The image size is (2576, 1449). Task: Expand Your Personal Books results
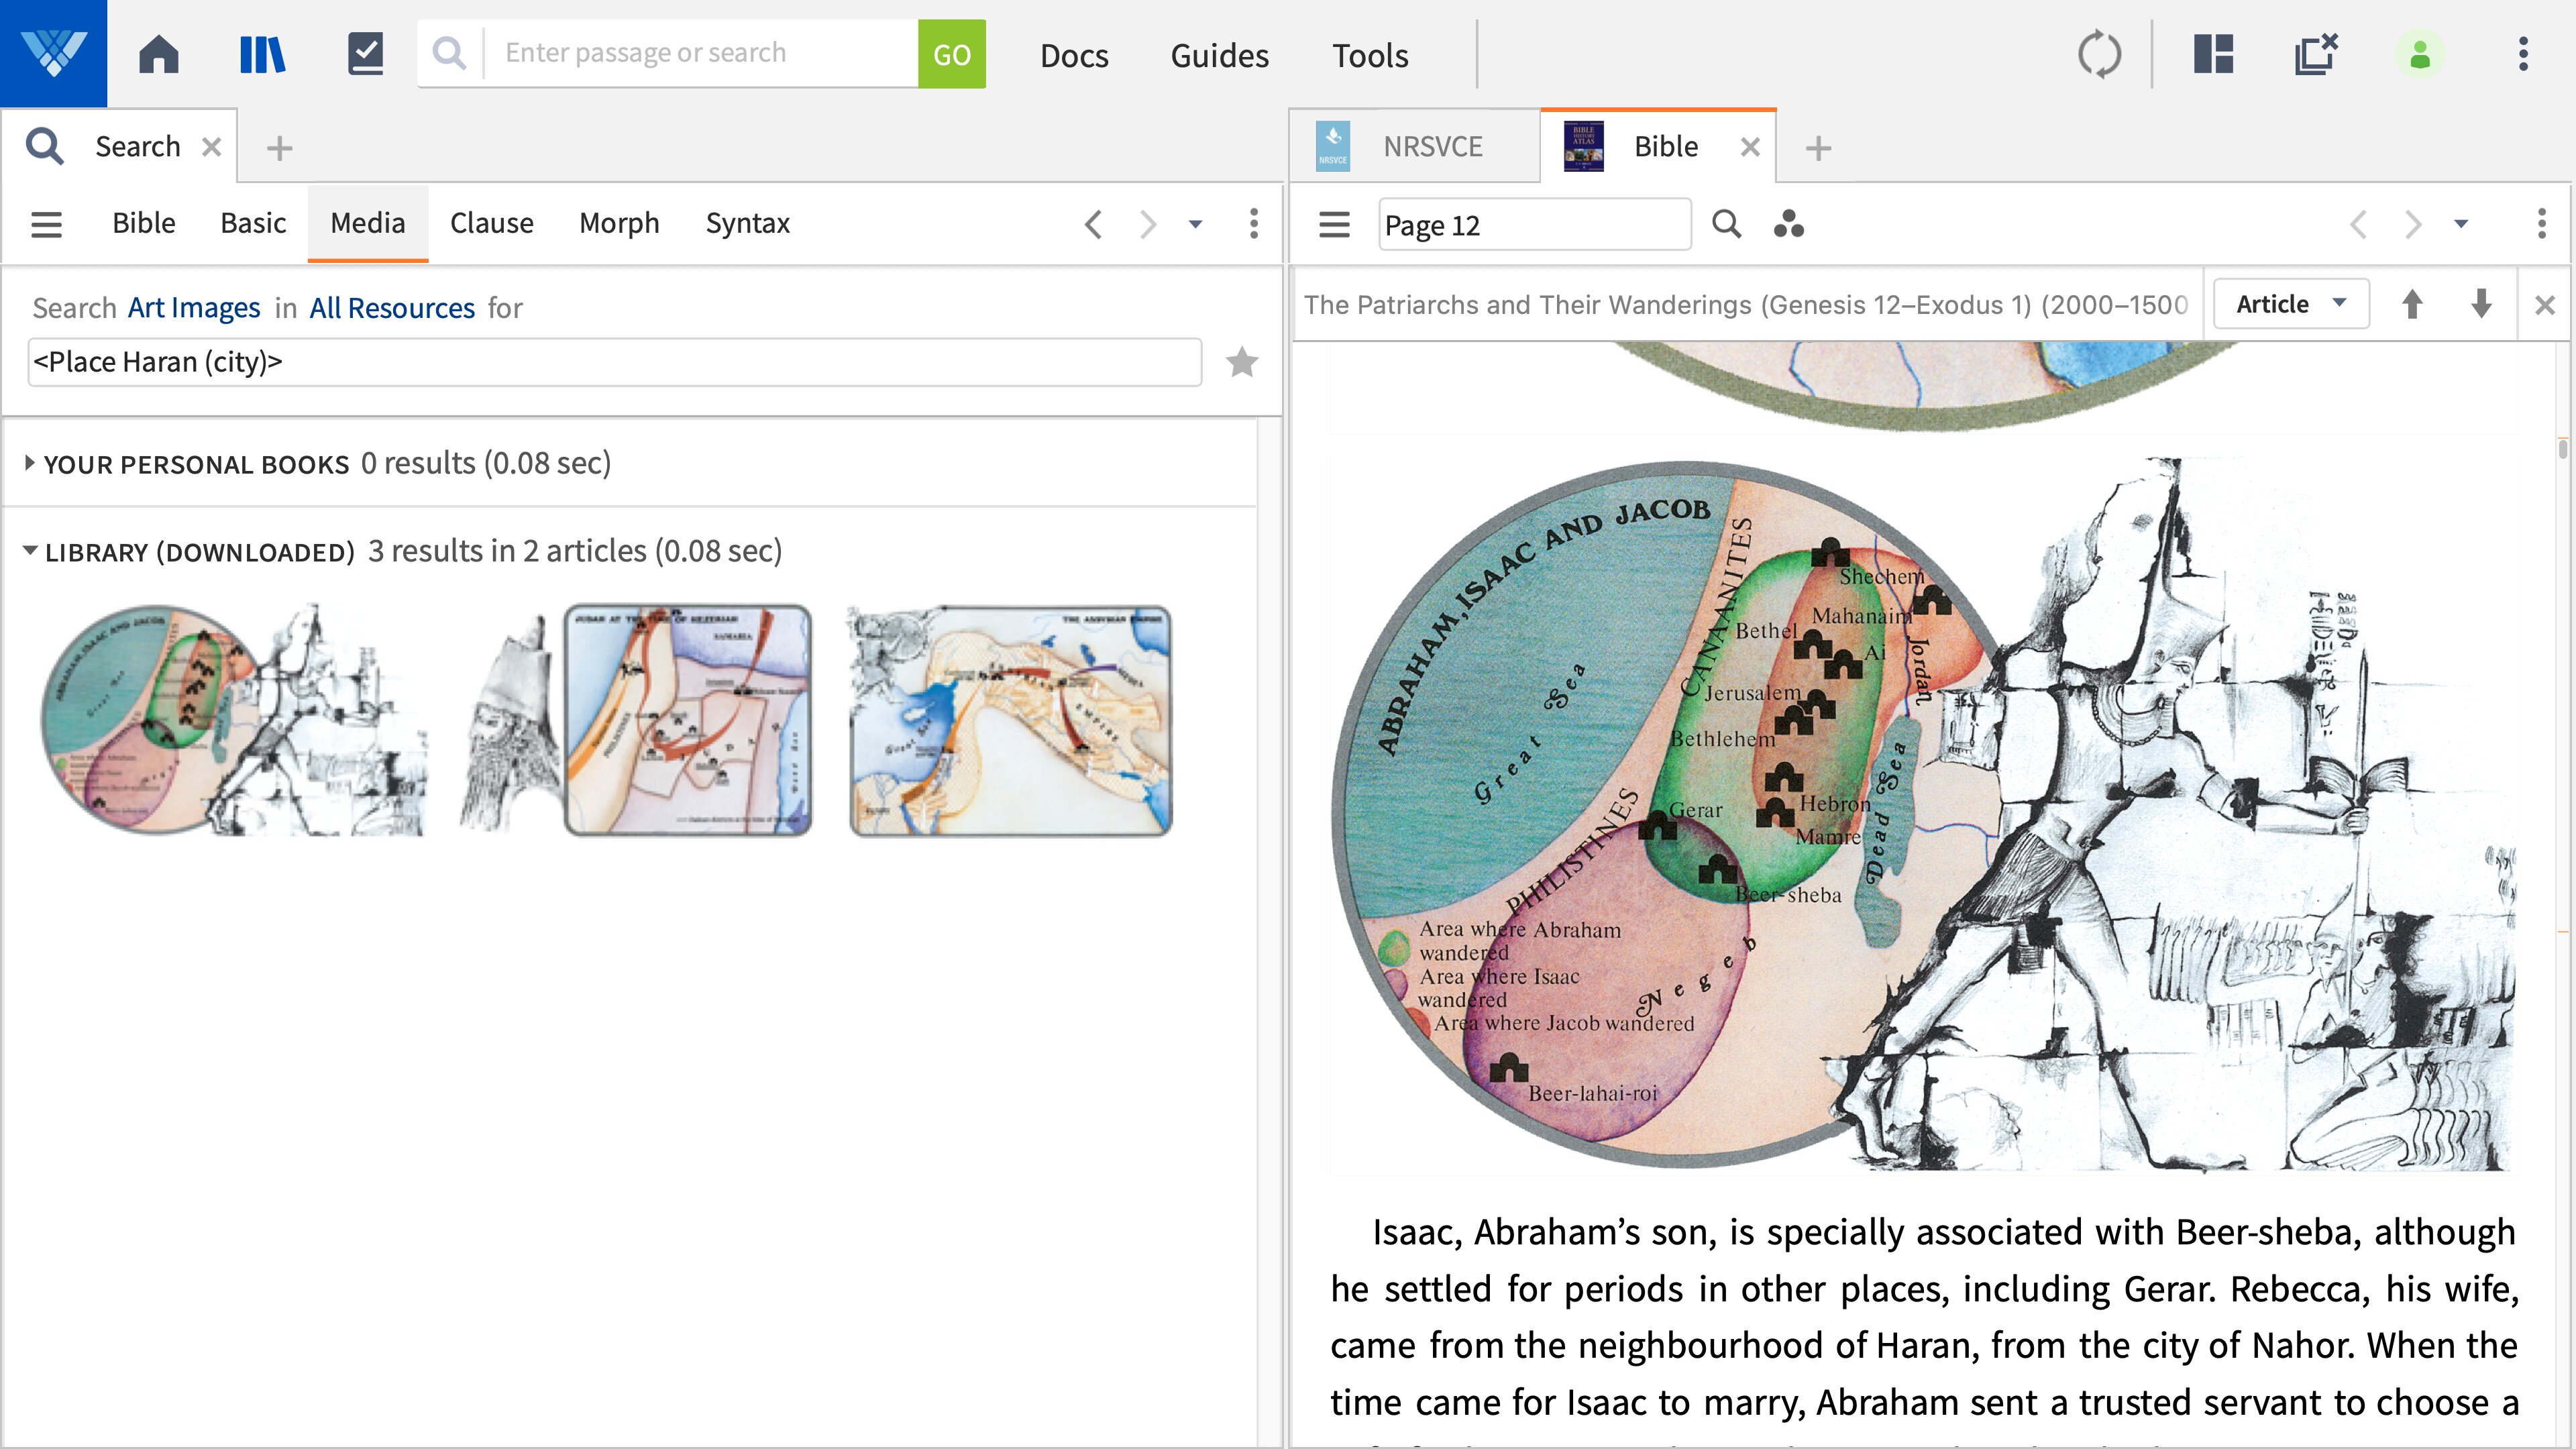[29, 463]
